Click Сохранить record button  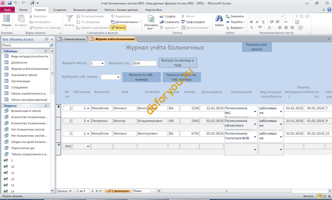169,22
